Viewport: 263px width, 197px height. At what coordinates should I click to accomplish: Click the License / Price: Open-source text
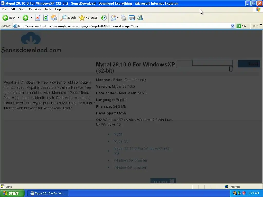(x=121, y=80)
